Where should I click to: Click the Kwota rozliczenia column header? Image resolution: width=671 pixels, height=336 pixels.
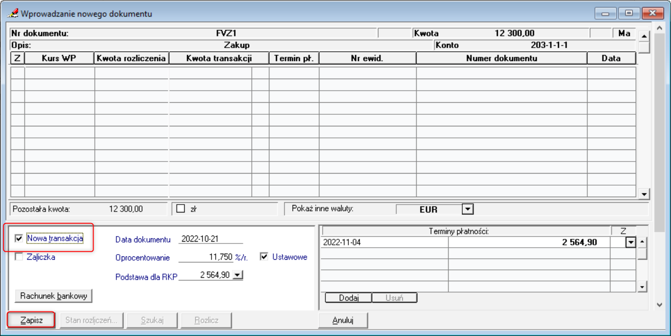tap(132, 58)
